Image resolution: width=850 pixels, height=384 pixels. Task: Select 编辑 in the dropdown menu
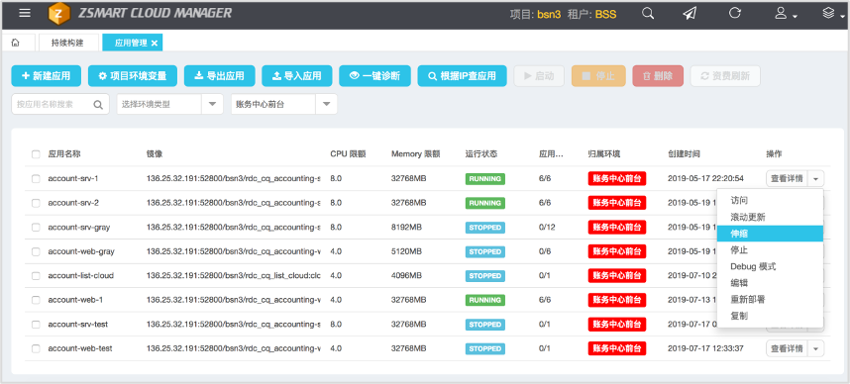coord(770,283)
